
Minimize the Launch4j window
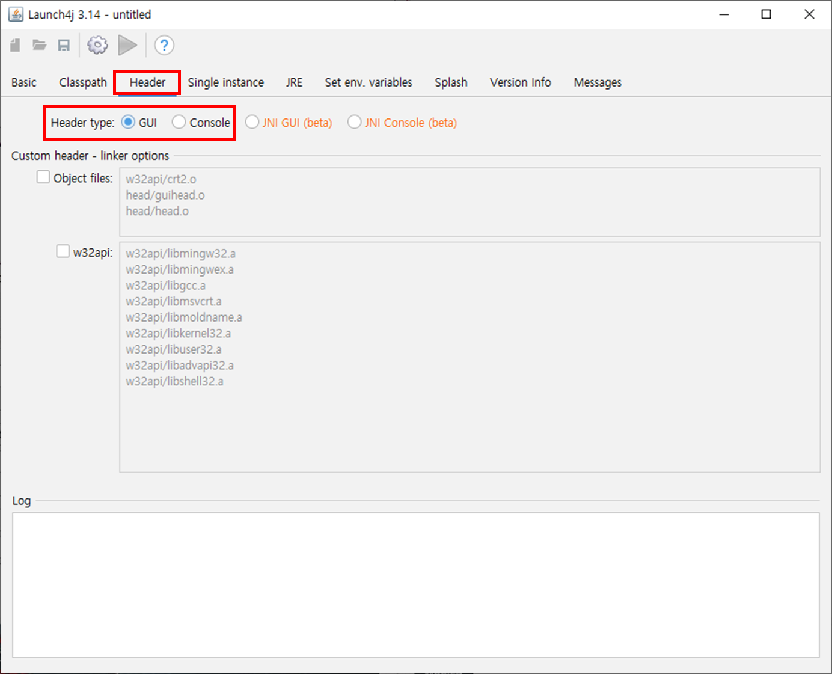point(724,14)
